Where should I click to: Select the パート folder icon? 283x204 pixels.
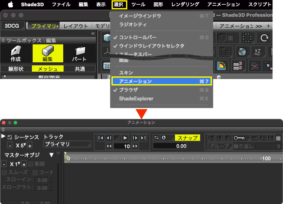(80, 53)
